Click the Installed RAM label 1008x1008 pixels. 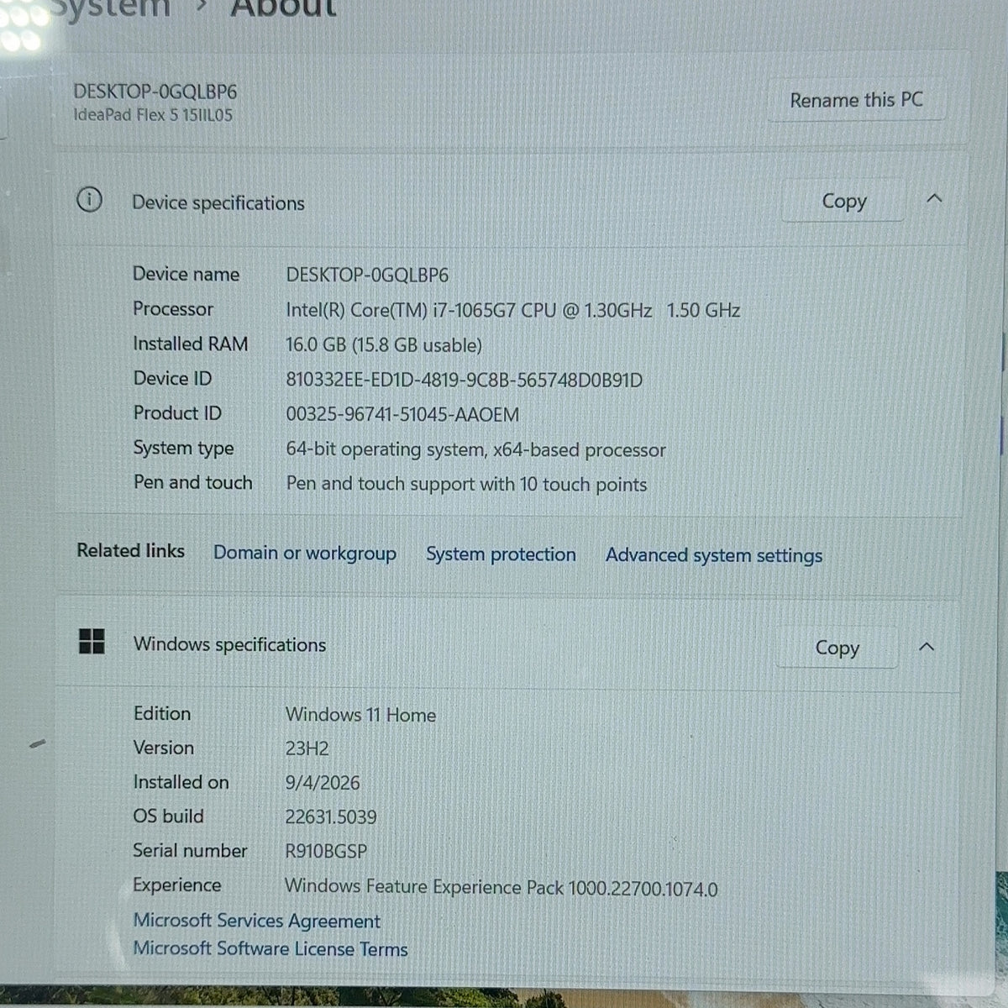click(x=190, y=344)
